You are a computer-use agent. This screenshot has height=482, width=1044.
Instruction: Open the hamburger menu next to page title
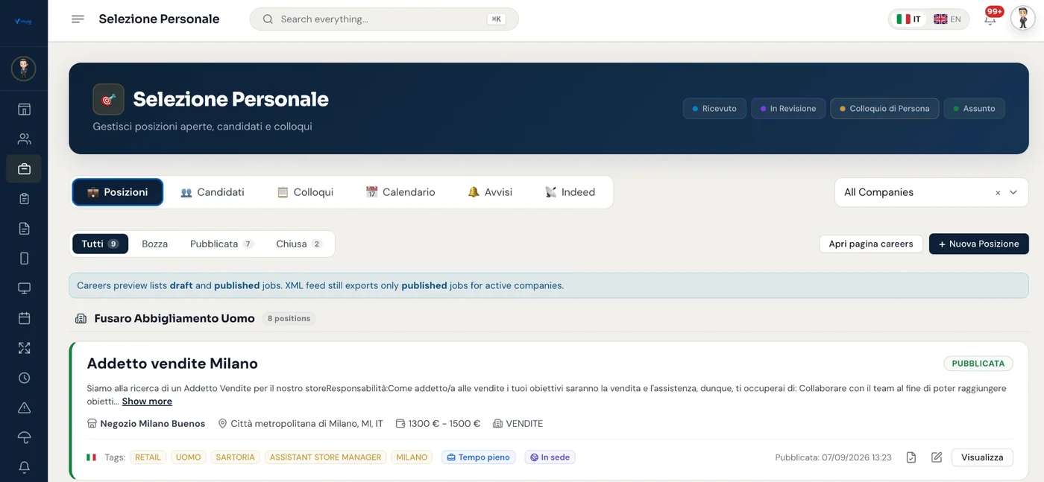point(78,19)
